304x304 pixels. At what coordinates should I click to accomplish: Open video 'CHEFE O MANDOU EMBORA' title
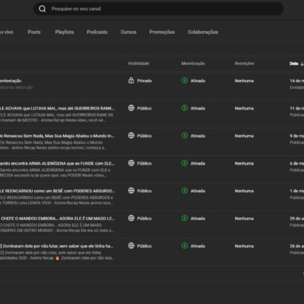click(x=57, y=218)
